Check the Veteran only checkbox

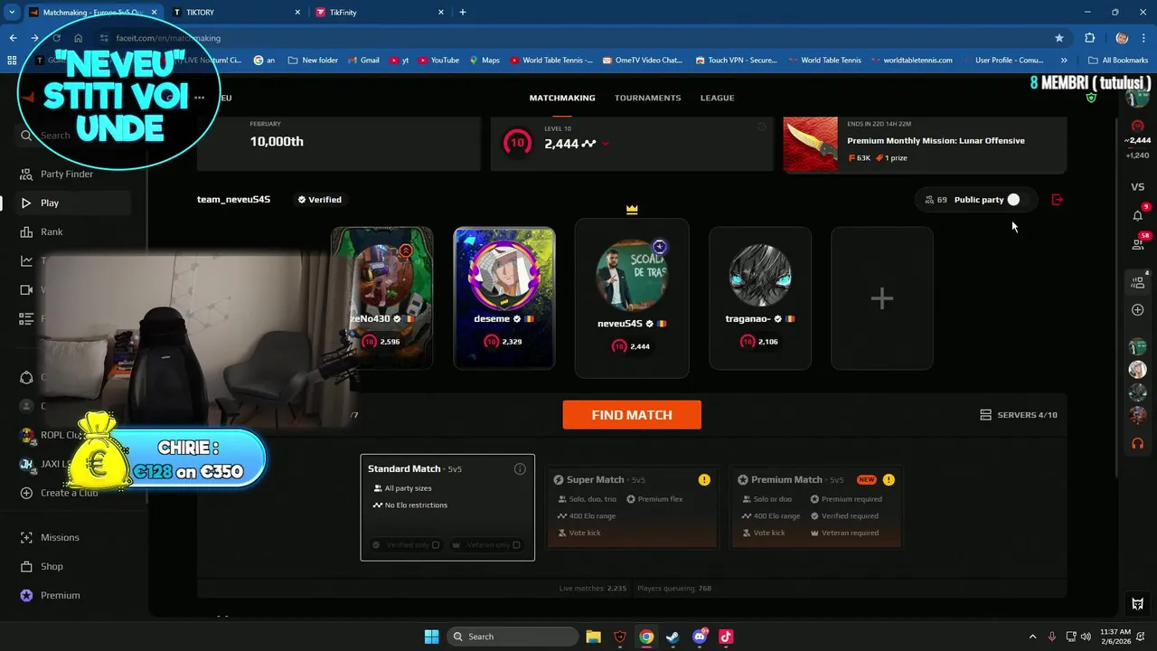pyautogui.click(x=516, y=545)
